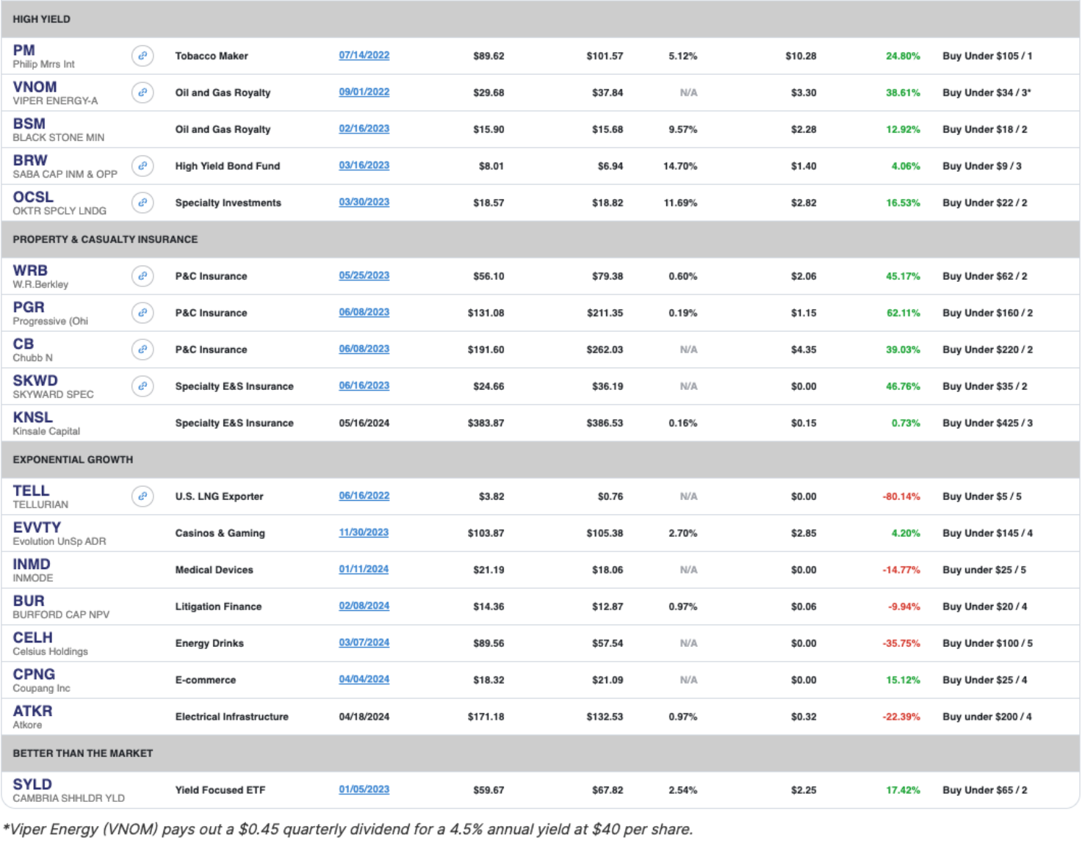Open the 09/01/2022 date link for VNOM
Viewport: 1082px width, 843px height.
pyautogui.click(x=364, y=92)
